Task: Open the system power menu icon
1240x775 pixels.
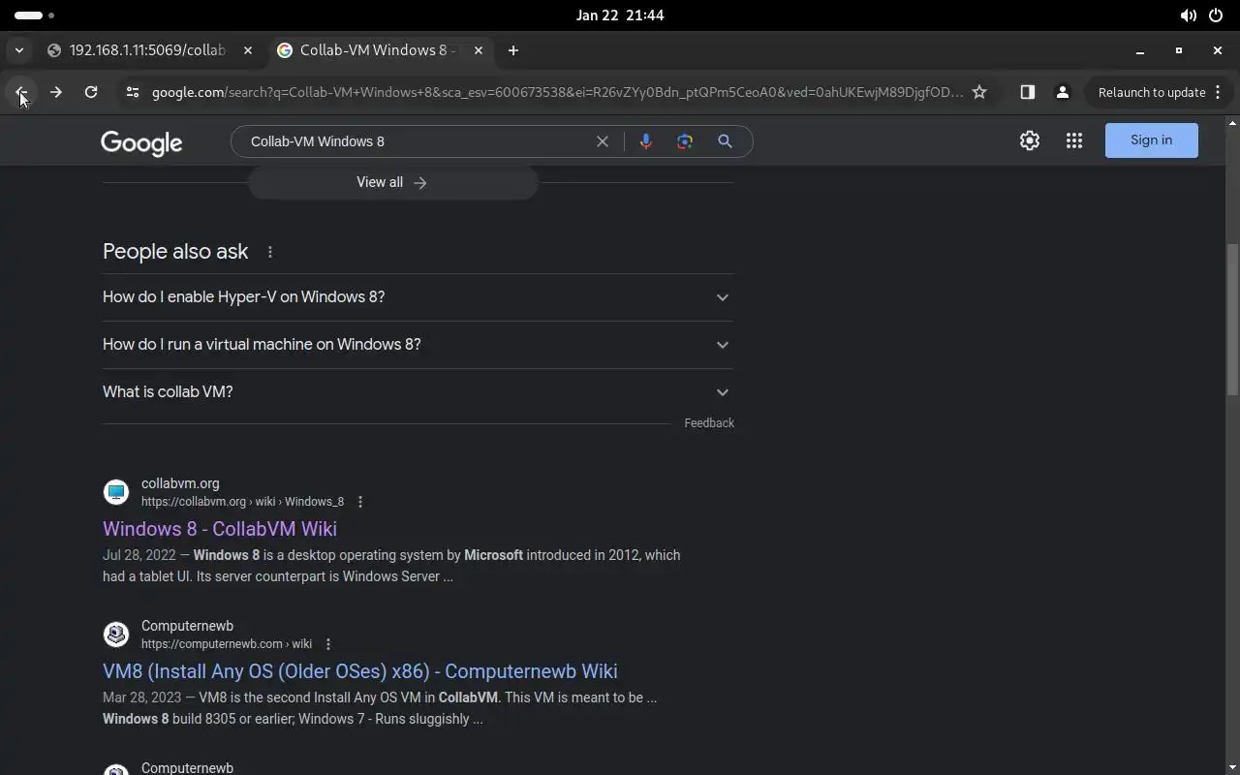Action: tap(1216, 15)
